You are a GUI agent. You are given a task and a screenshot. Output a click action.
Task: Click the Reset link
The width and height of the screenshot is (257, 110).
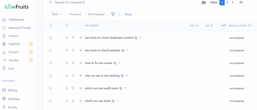click(x=128, y=15)
